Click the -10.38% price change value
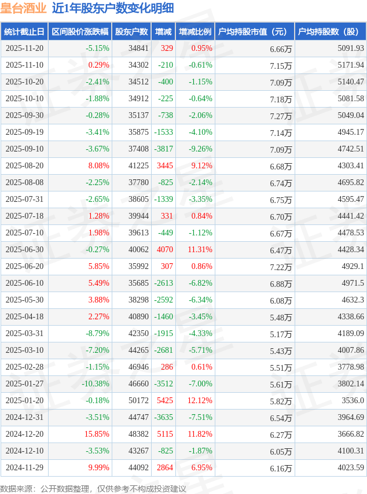 pyautogui.click(x=95, y=384)
